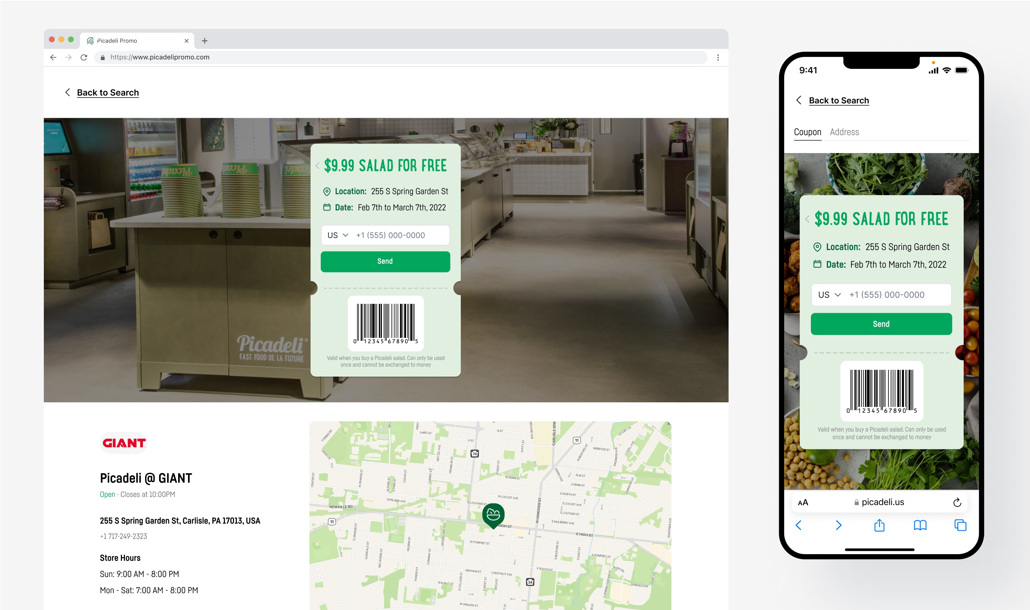Click previous coupon chevron on desktop coupon

317,166
